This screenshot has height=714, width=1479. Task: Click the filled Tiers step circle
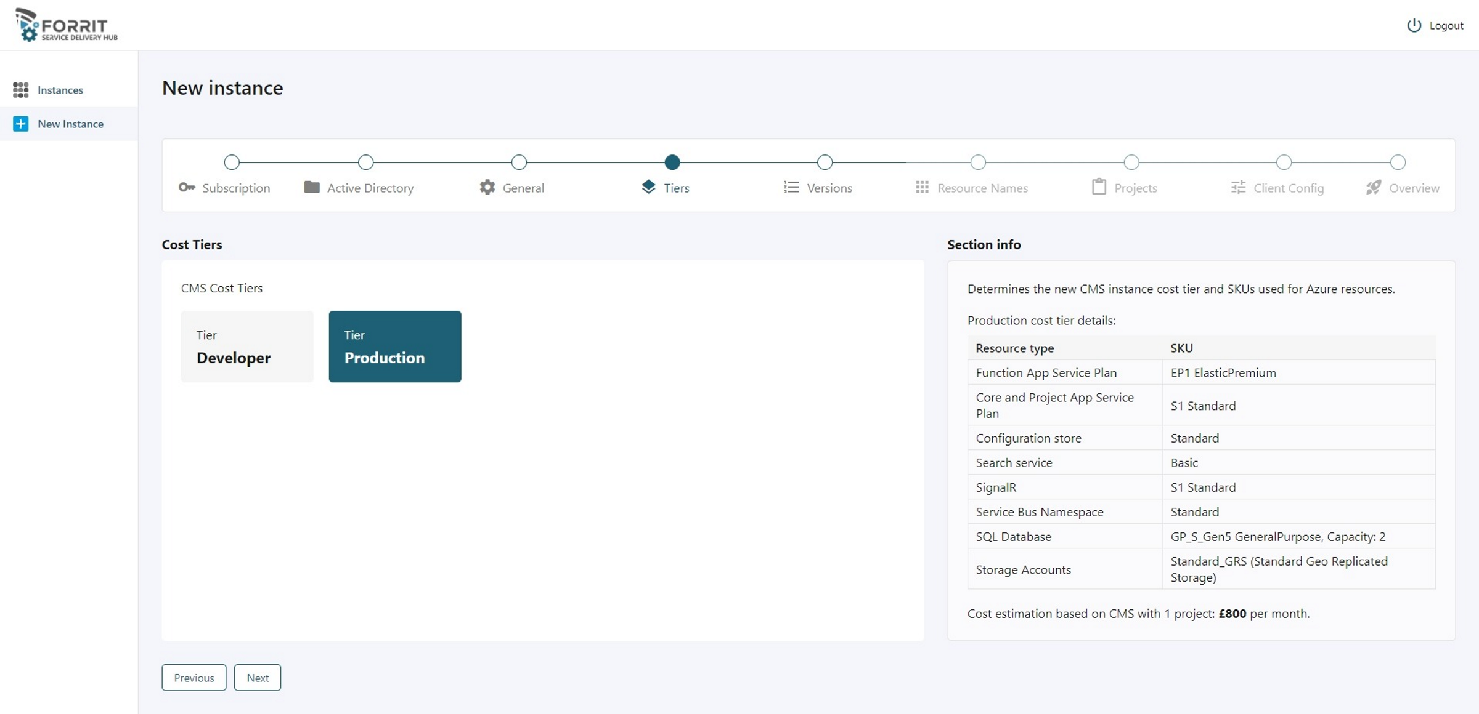click(x=672, y=162)
